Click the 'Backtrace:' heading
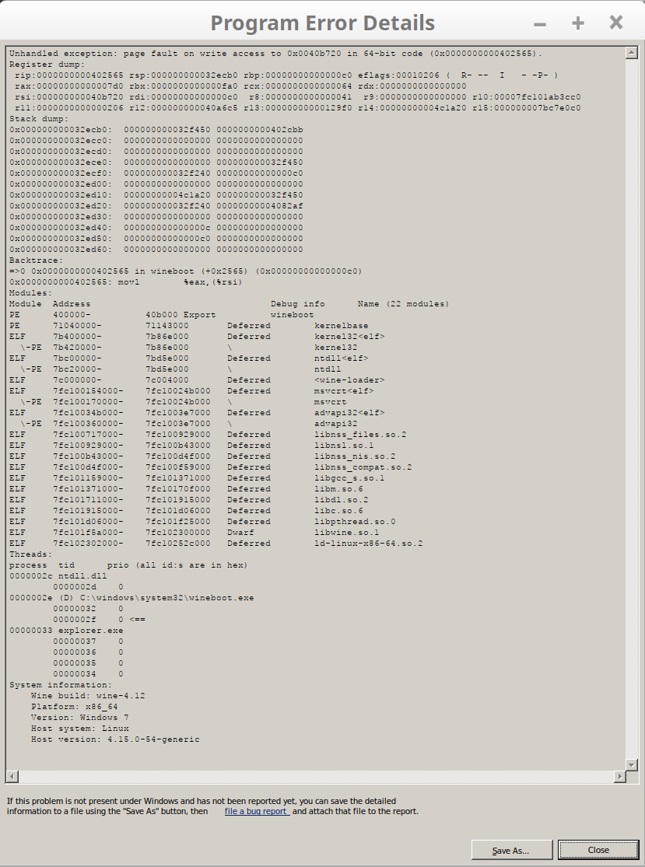645x867 pixels. point(36,260)
